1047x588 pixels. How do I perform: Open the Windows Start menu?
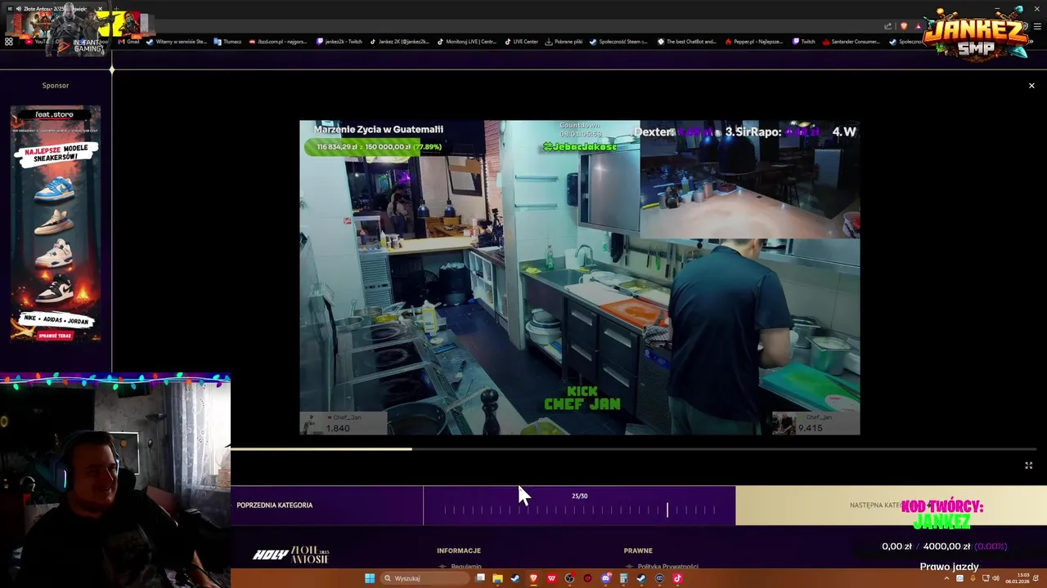point(370,578)
